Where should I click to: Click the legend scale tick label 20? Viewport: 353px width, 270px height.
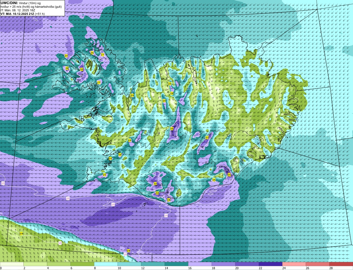(237, 268)
